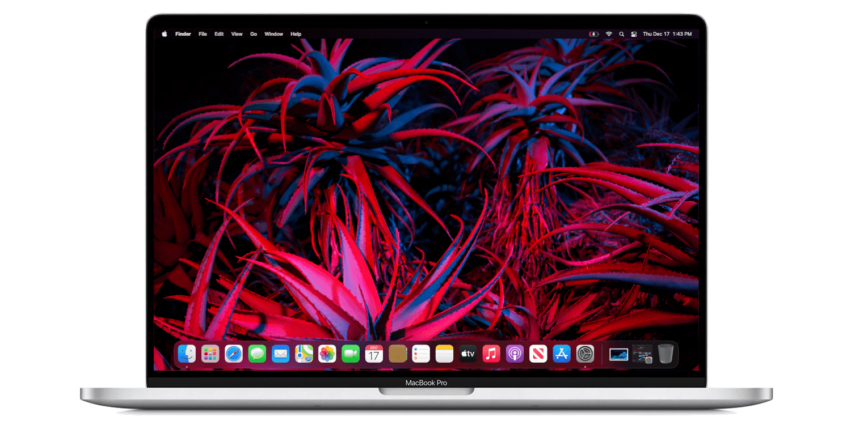Launch the Music app
851x425 pixels.
click(491, 354)
